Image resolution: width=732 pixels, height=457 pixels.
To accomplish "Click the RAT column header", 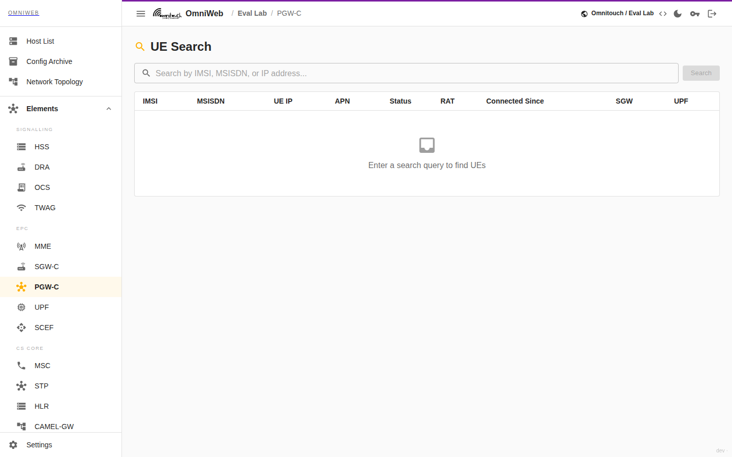I will click(447, 101).
